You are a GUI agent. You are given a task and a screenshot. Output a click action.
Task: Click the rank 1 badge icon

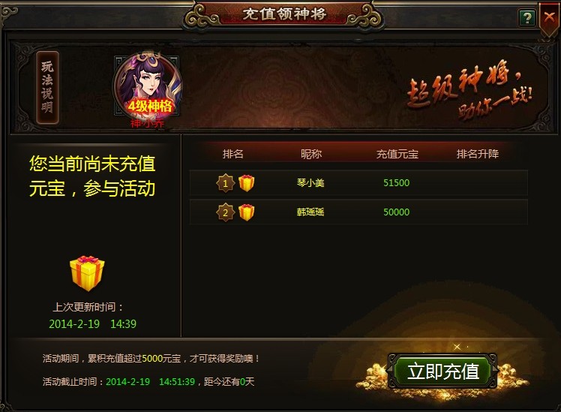click(x=226, y=183)
